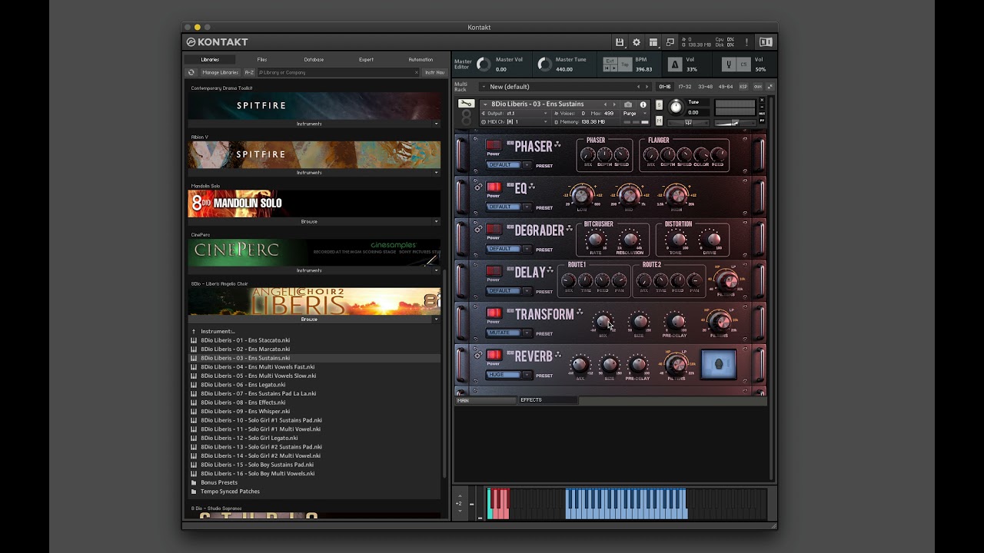Image resolution: width=984 pixels, height=553 pixels.
Task: Open the Output st.1 dropdown
Action: click(514, 113)
